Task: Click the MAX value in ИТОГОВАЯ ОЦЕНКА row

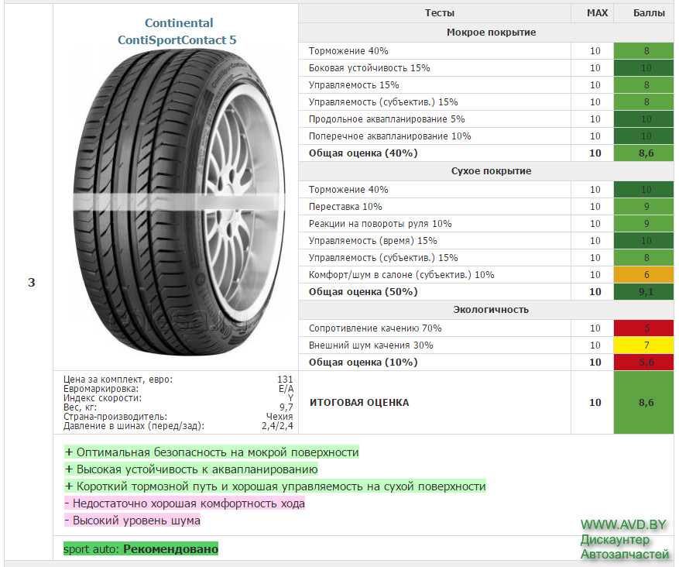Action: click(595, 403)
